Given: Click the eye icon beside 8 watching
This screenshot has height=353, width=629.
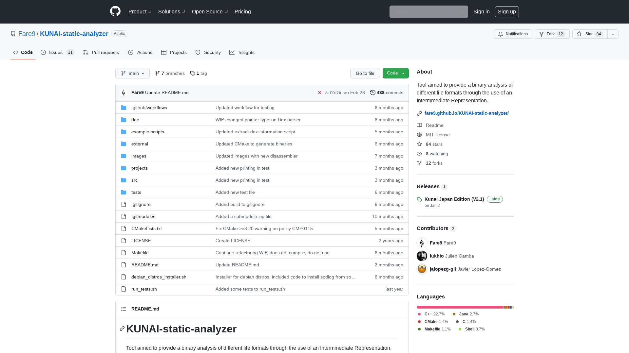Looking at the screenshot, I should coord(419,154).
